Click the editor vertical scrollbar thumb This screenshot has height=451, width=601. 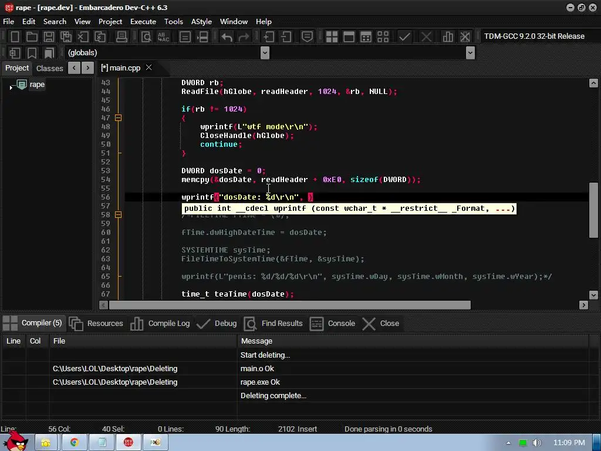tap(593, 210)
